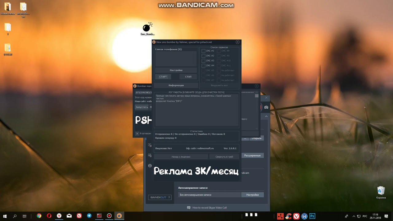This screenshot has height=221, width=393.
Task: Open Bandicam About info sidebar icon
Action: 150,165
